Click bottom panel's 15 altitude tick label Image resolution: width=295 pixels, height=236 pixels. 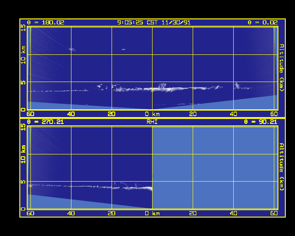pos(23,127)
